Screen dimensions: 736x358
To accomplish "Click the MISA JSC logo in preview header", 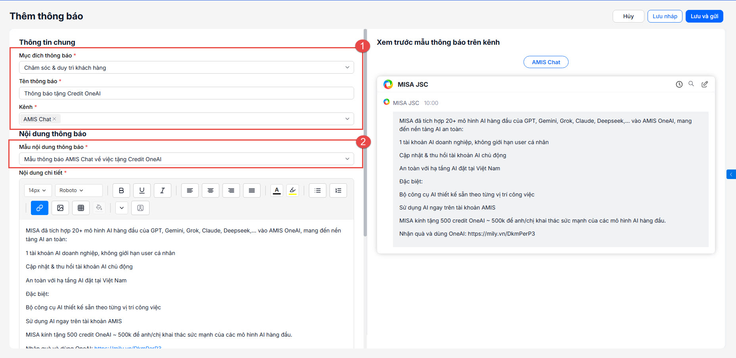I will pyautogui.click(x=388, y=84).
